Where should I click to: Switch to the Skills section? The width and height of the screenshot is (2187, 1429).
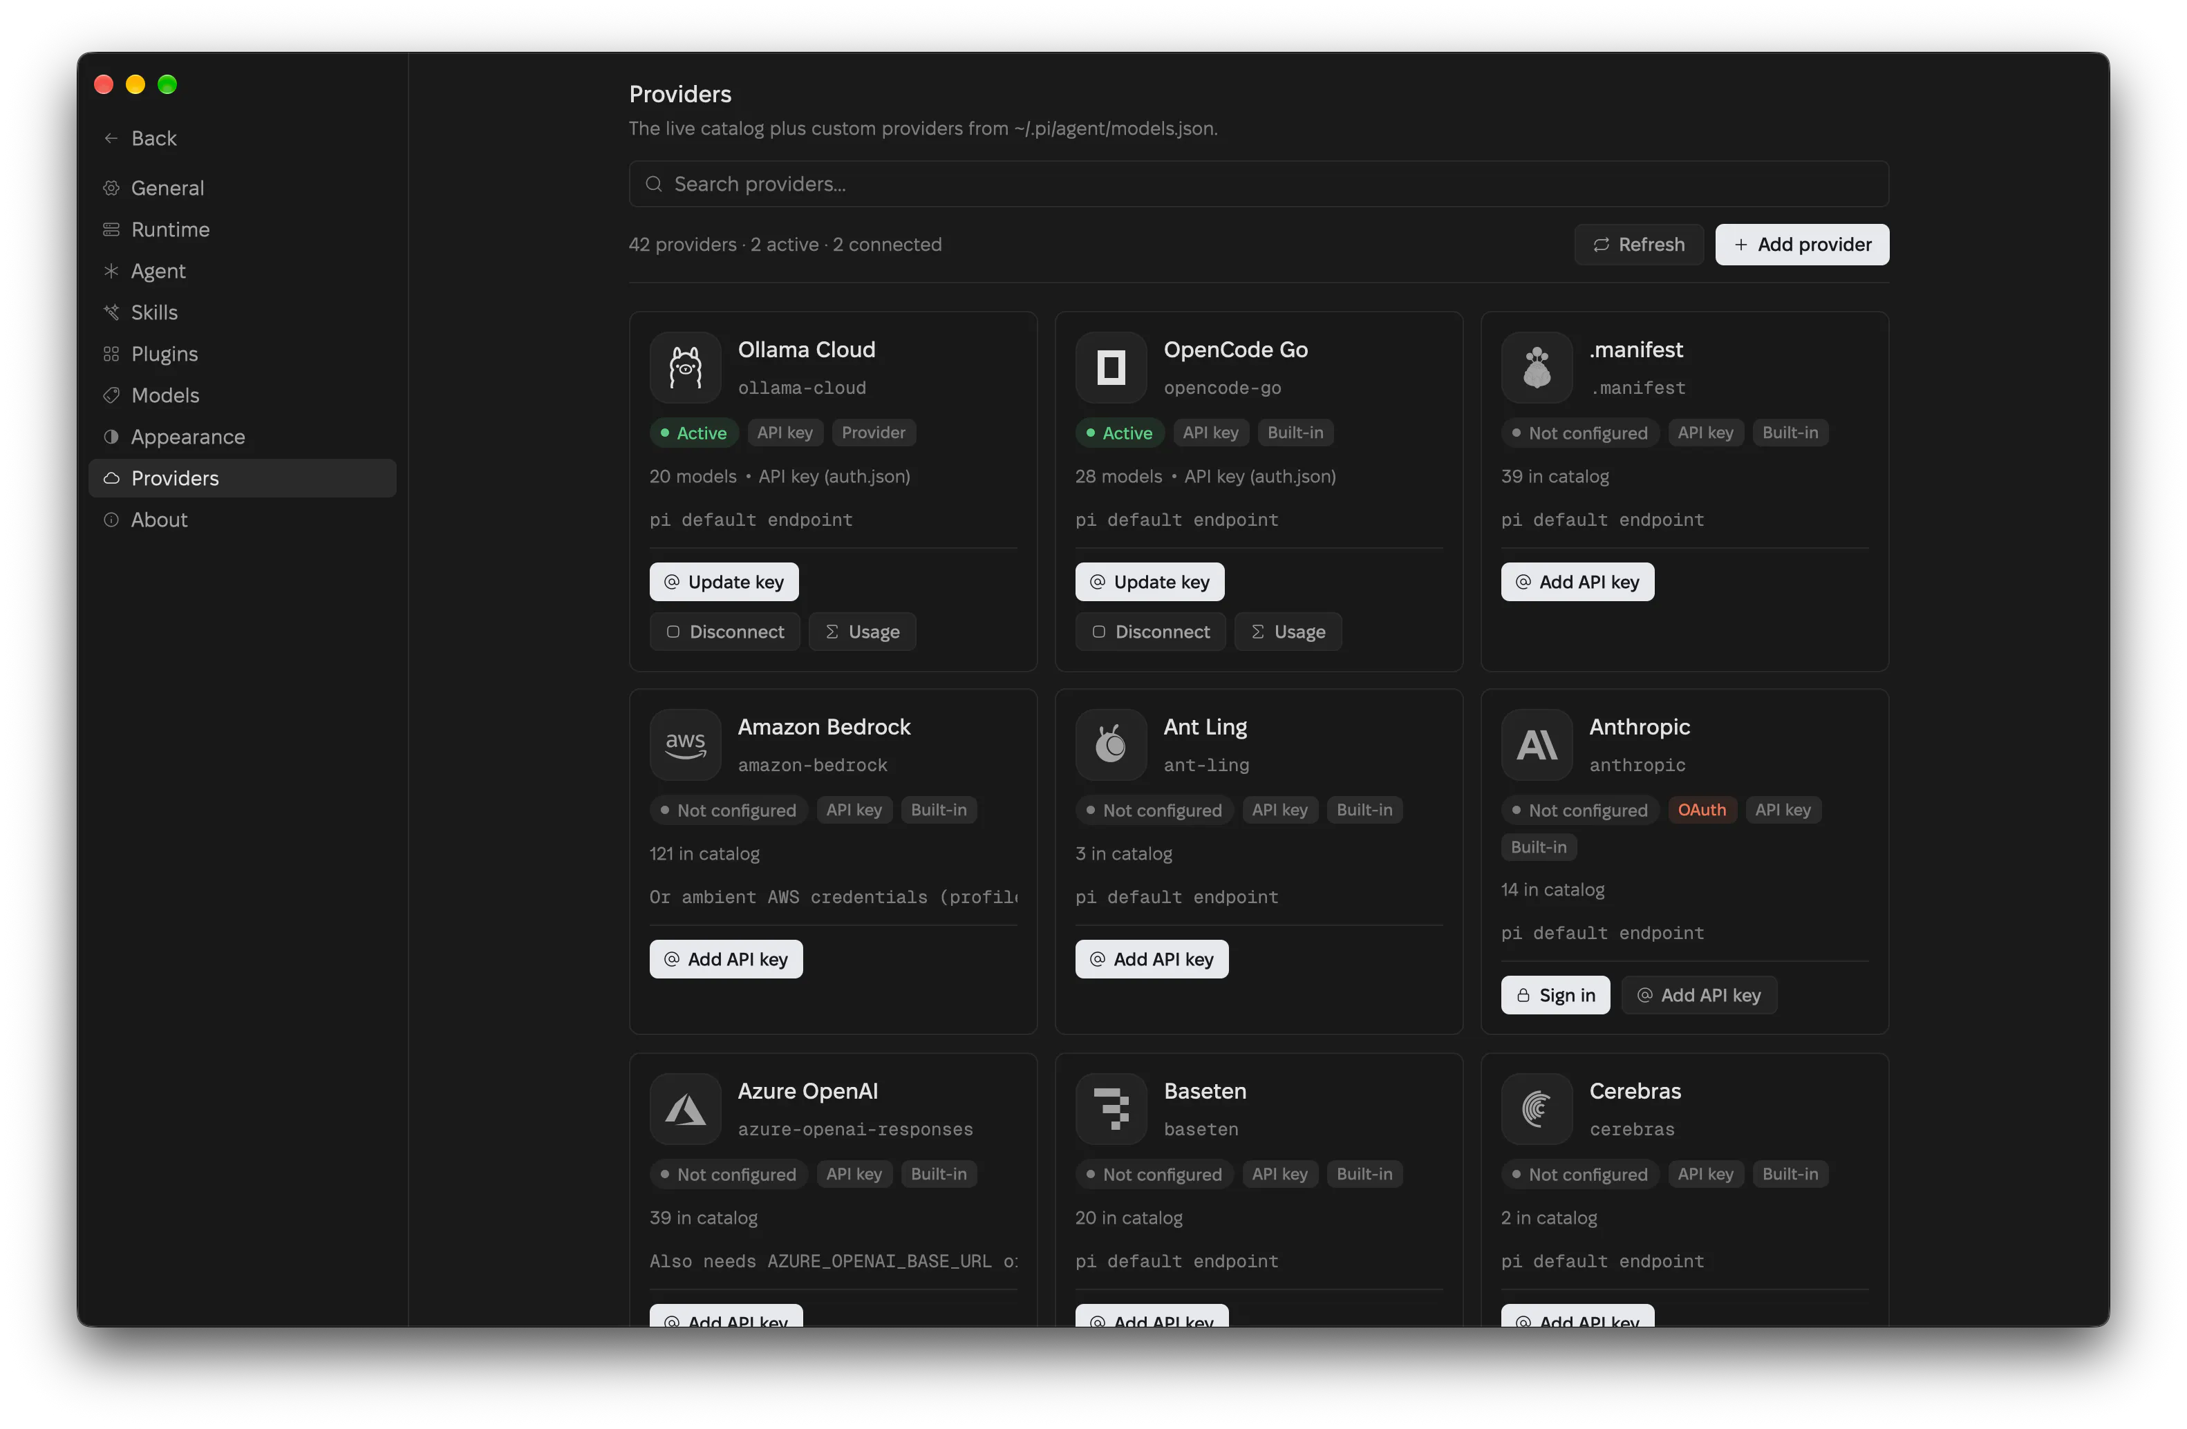tap(243, 312)
